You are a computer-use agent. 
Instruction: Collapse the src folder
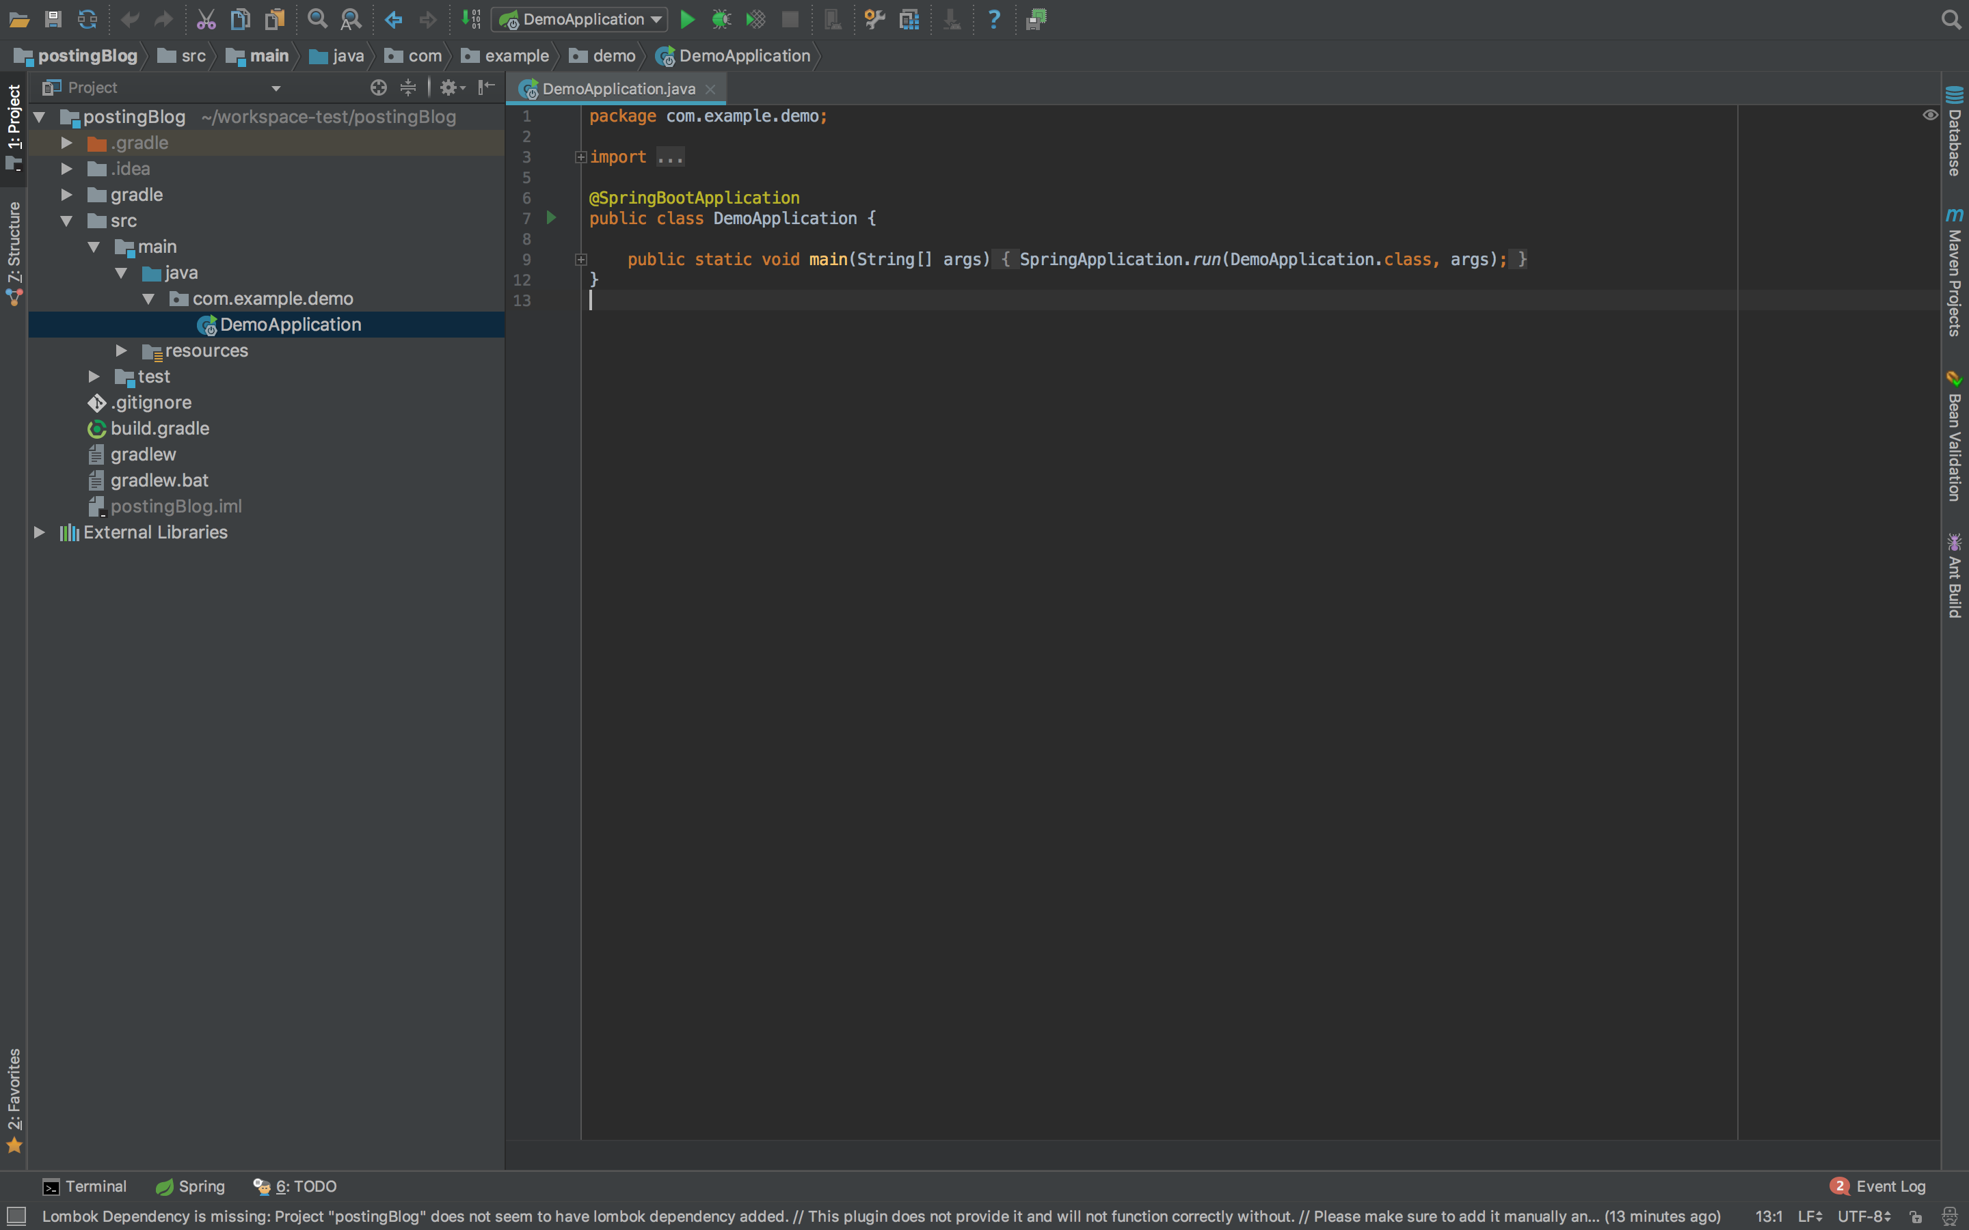click(67, 221)
